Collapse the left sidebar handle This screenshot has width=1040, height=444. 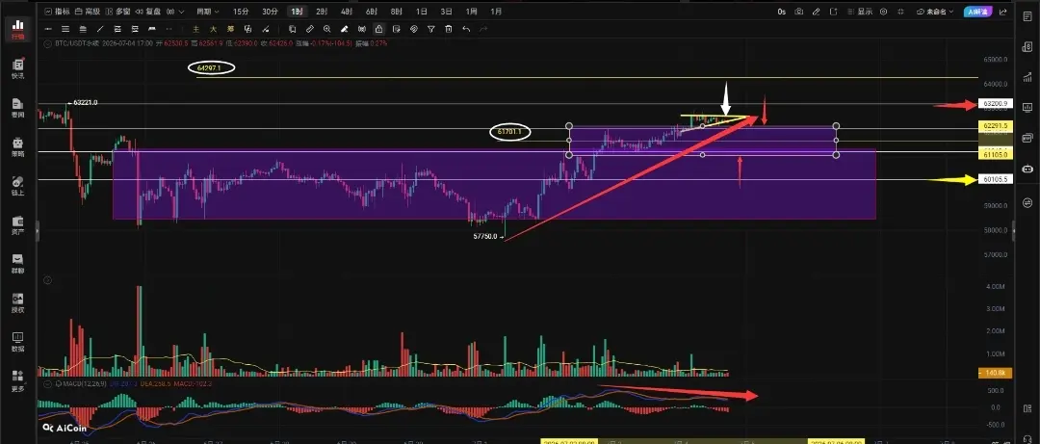pos(38,231)
